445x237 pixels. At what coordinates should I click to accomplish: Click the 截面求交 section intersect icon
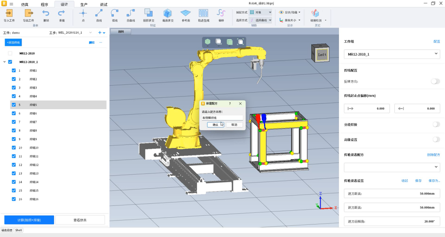point(167,14)
